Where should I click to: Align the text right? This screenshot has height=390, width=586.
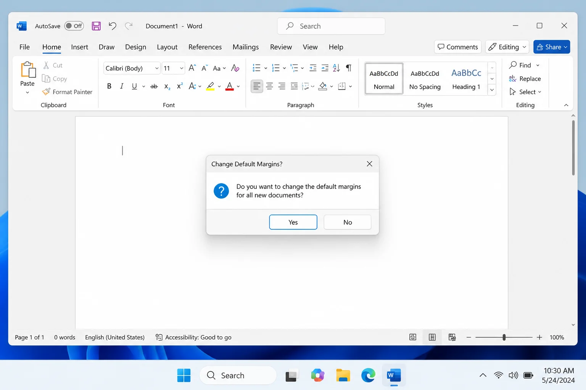tap(282, 86)
